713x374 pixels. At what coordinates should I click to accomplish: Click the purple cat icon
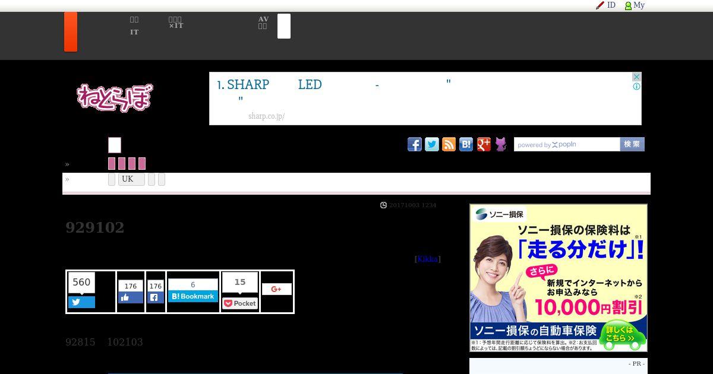click(x=501, y=144)
